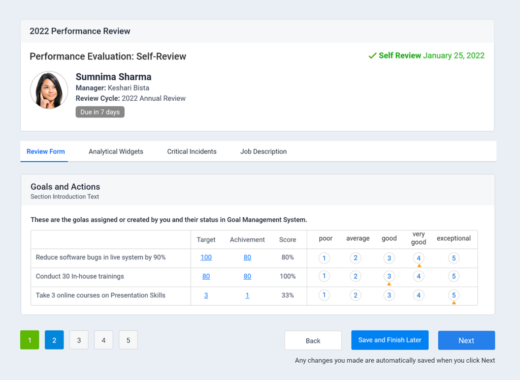Go to review page 3
Viewport: 520px width, 380px height.
click(x=79, y=340)
